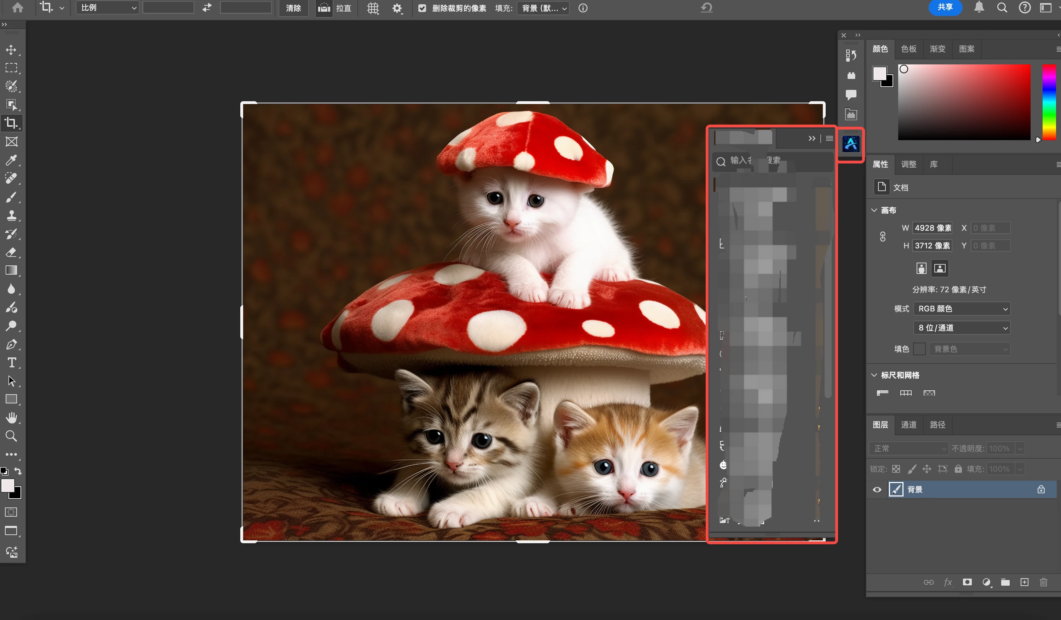The height and width of the screenshot is (620, 1061).
Task: Select the Eyedropper tool
Action: tap(11, 160)
